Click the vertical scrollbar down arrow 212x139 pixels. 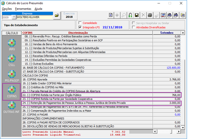[183, 127]
